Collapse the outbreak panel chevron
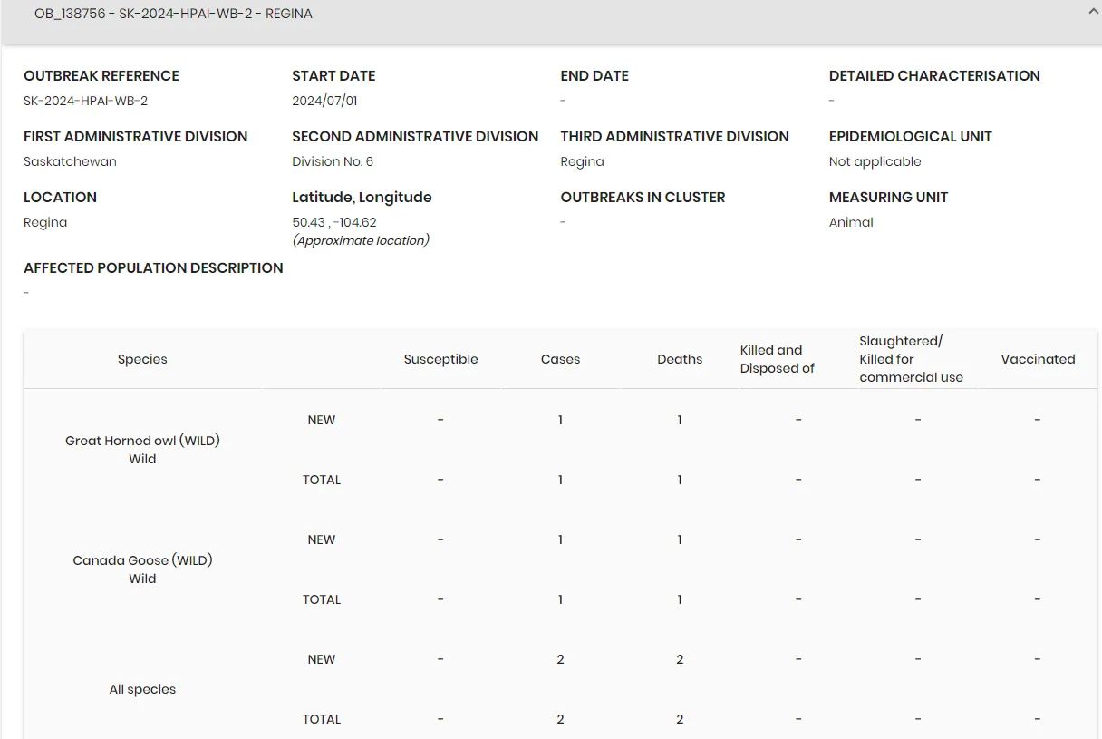 [1094, 12]
